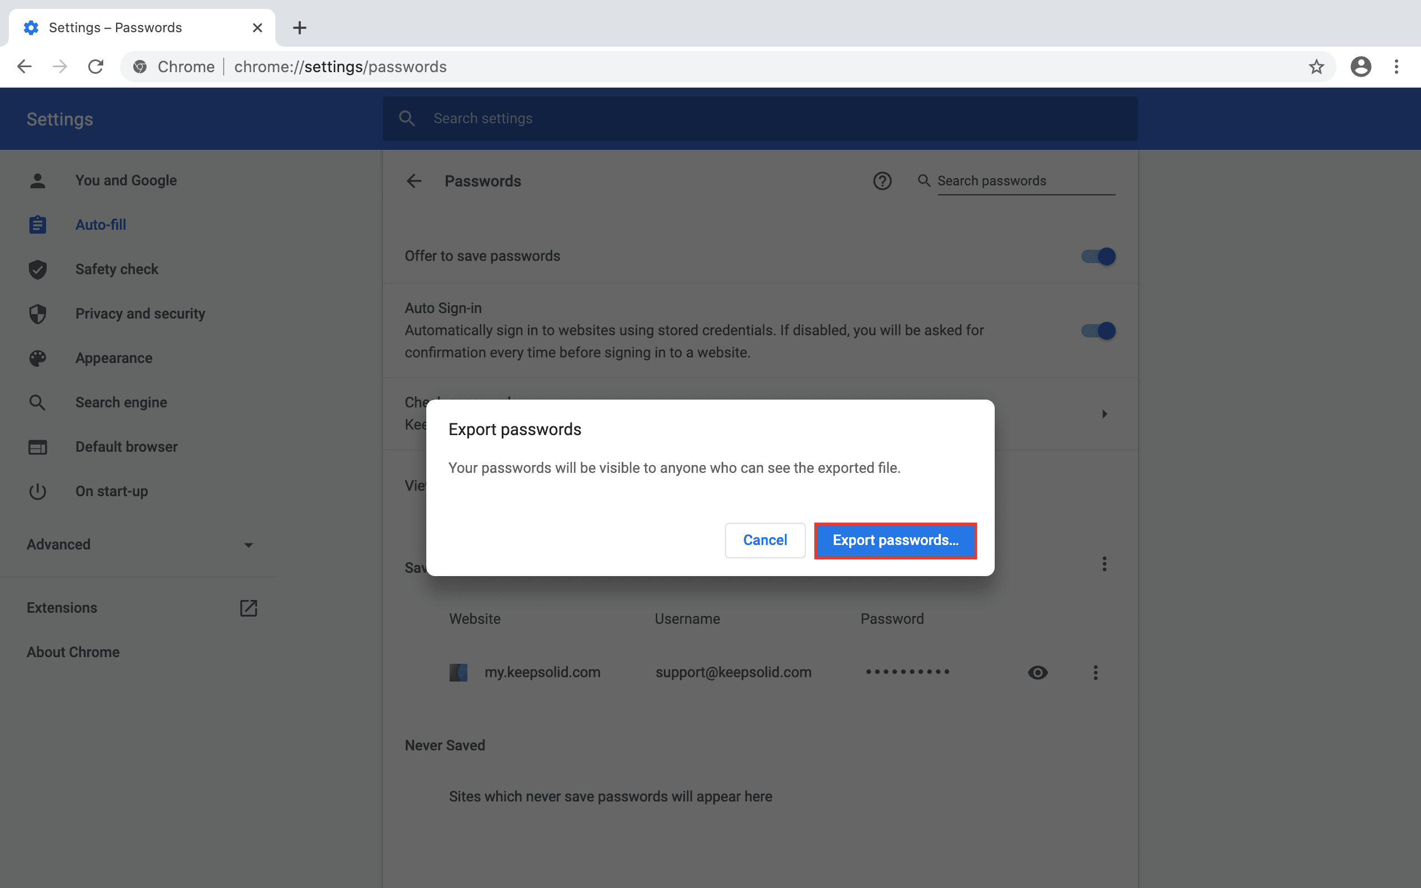Click the chevron arrow next to Check passwords
The height and width of the screenshot is (888, 1421).
1104,413
